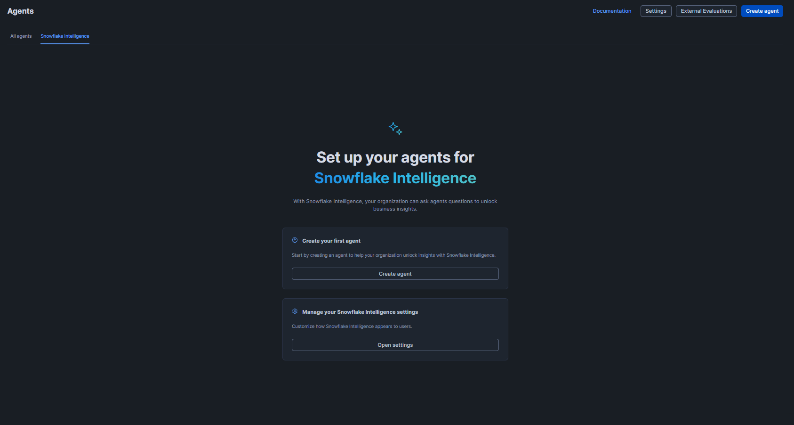The height and width of the screenshot is (425, 794).
Task: Click the large gradient Snowflake Intelligence heading
Action: click(395, 178)
